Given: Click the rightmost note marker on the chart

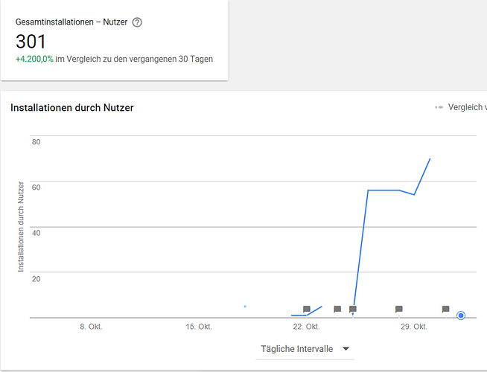Looking at the screenshot, I should point(445,309).
